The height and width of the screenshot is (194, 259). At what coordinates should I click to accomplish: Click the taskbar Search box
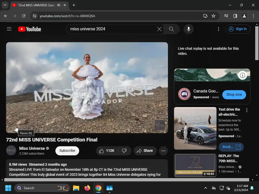(x=42, y=188)
